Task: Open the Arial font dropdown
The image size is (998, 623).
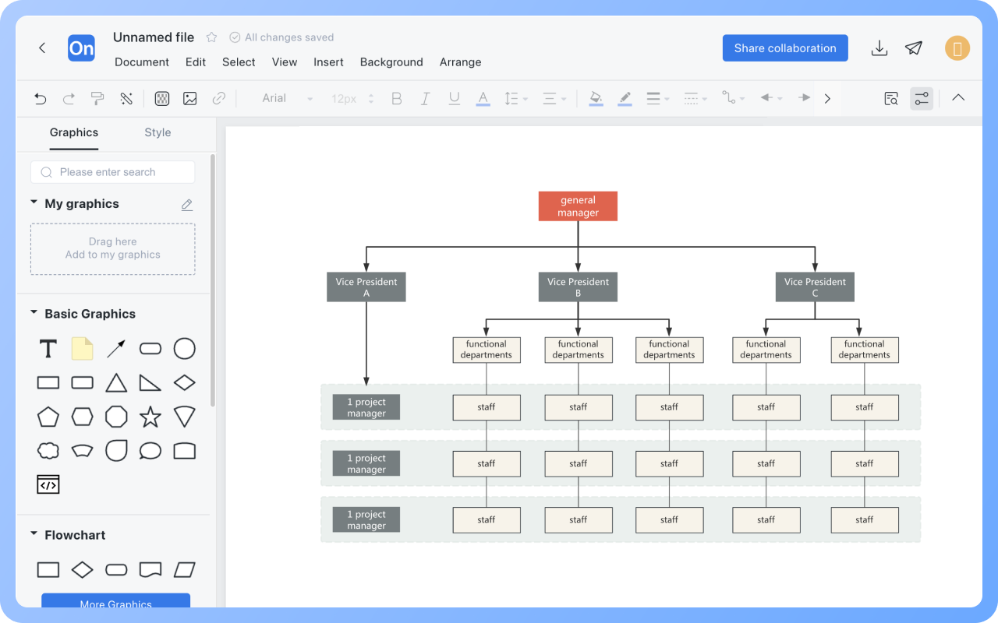Action: (286, 98)
